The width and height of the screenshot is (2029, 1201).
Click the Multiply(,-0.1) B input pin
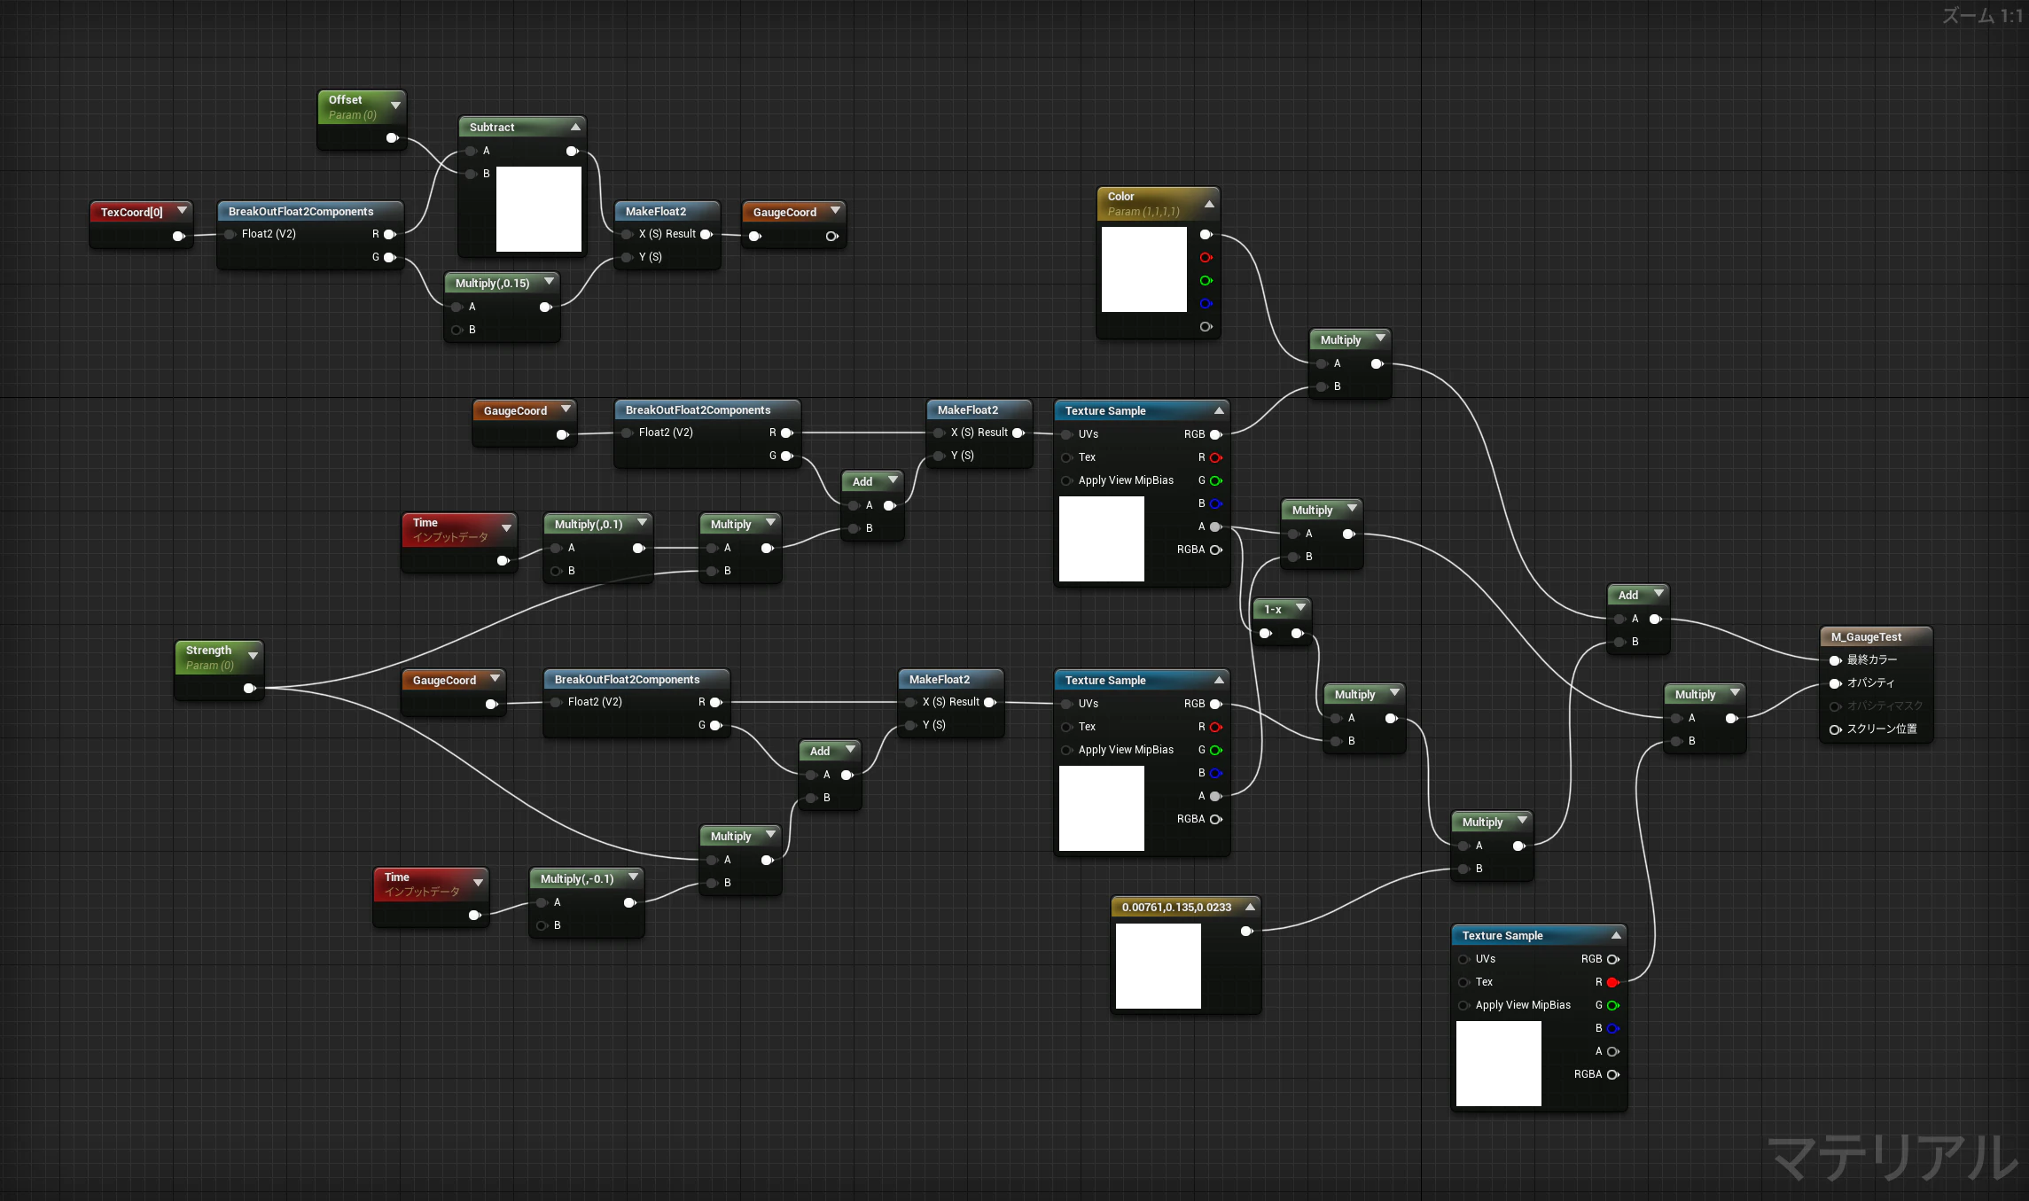[542, 925]
